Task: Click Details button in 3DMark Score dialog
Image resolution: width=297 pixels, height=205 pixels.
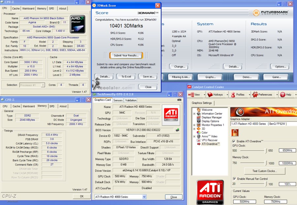Action: 105,77
